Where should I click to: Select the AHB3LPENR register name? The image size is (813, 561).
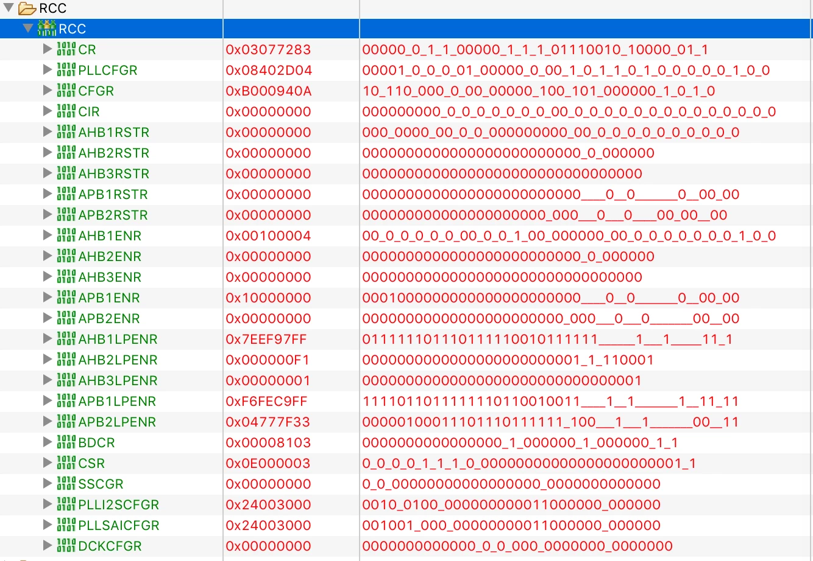118,380
